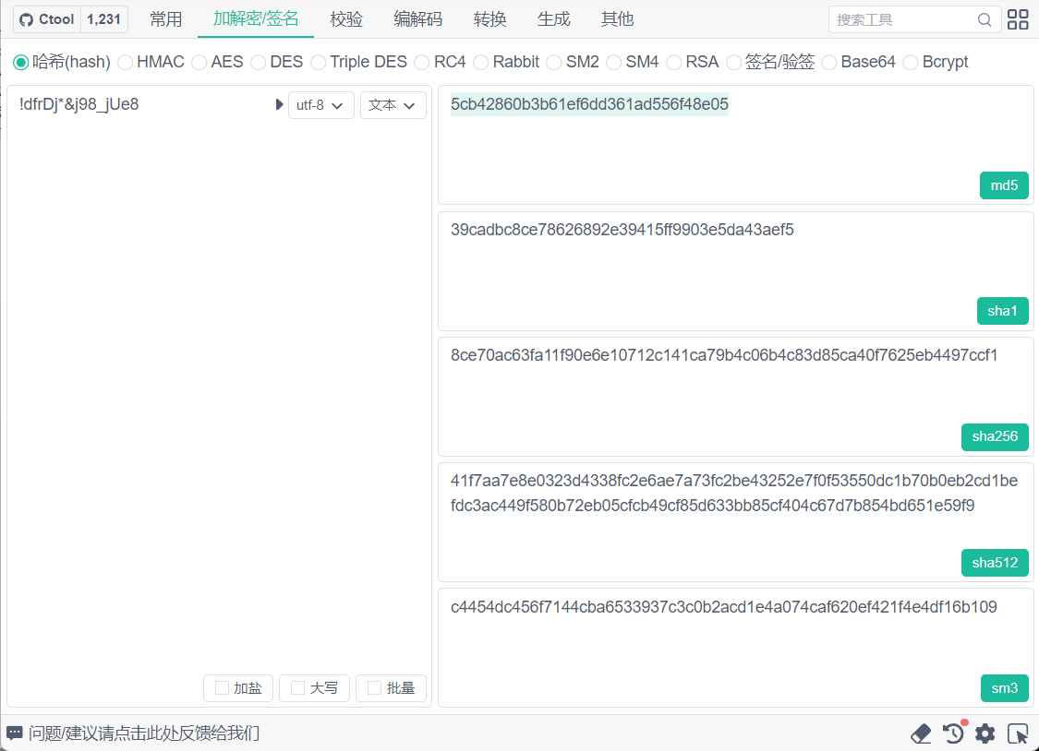Image resolution: width=1039 pixels, height=751 pixels.
Task: Open the Ctool GitHub link
Action: click(x=47, y=19)
